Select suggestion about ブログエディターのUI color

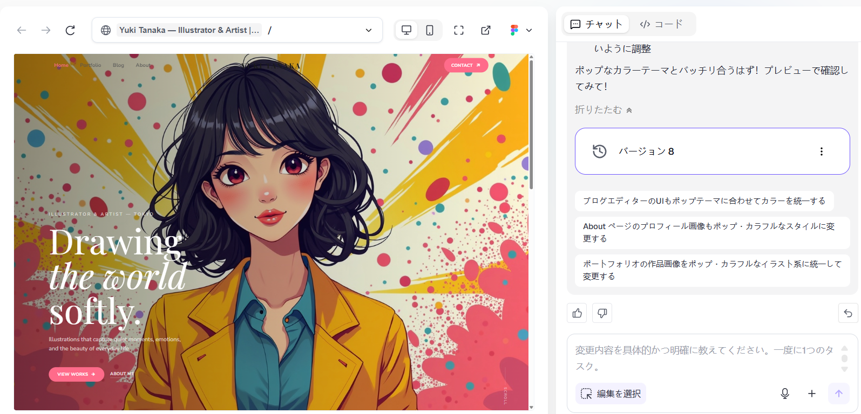tap(704, 201)
